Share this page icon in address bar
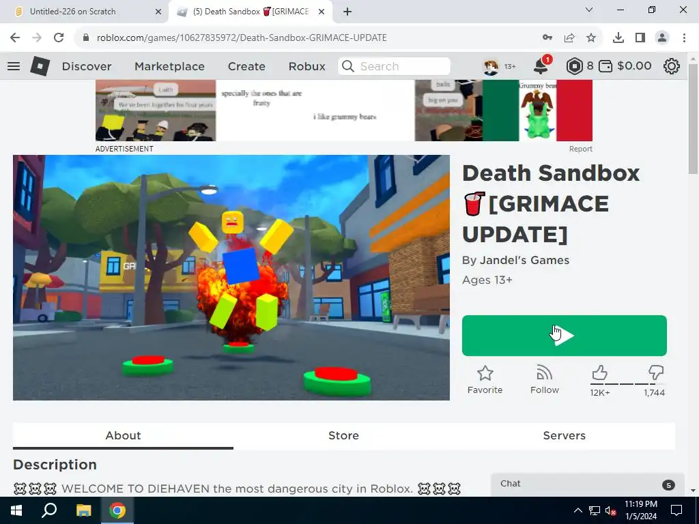Screen dimensions: 699x524 pyautogui.click(x=569, y=38)
